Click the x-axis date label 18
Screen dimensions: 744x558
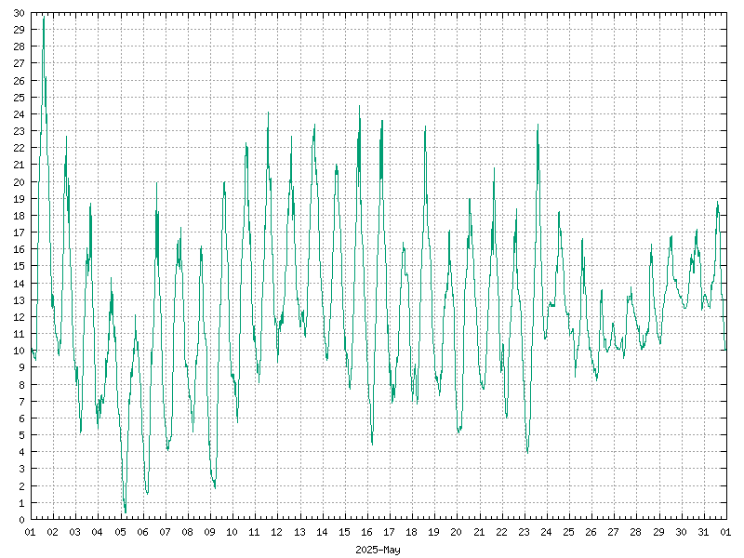(411, 532)
